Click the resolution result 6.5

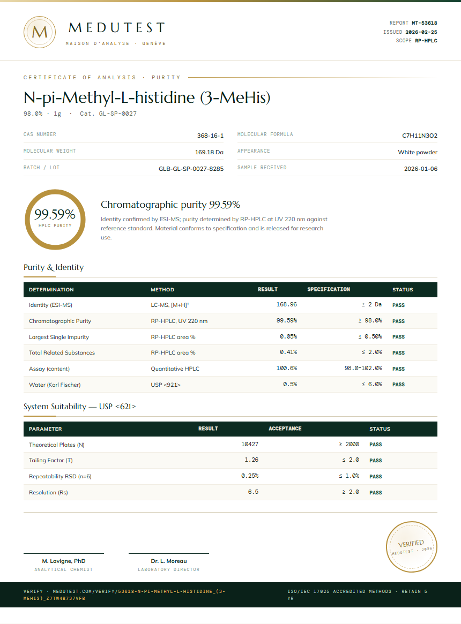(254, 492)
